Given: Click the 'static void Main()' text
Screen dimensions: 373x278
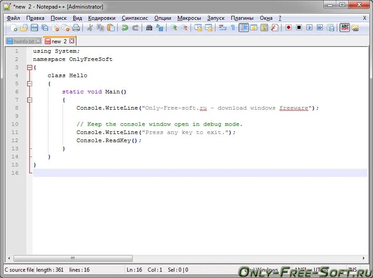Looking at the screenshot, I should (x=94, y=92).
